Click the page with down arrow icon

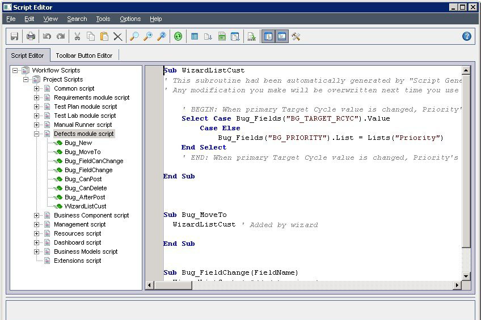click(208, 36)
